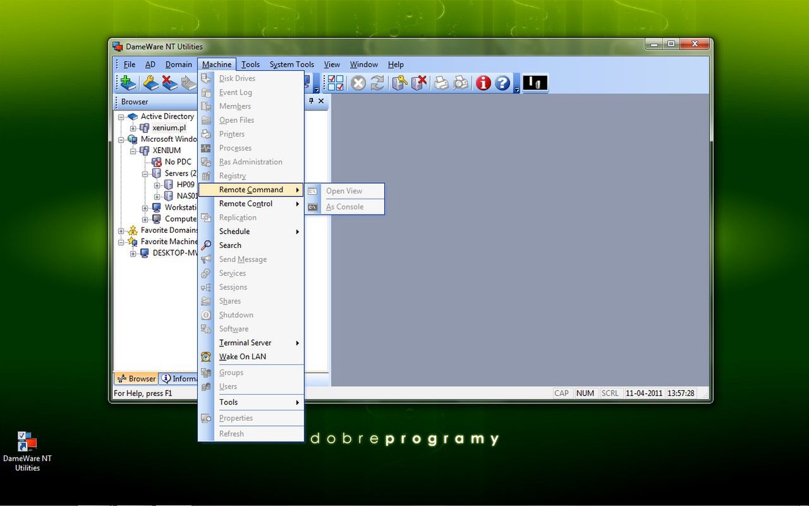Click the Active Directory book icon in tree

point(132,116)
